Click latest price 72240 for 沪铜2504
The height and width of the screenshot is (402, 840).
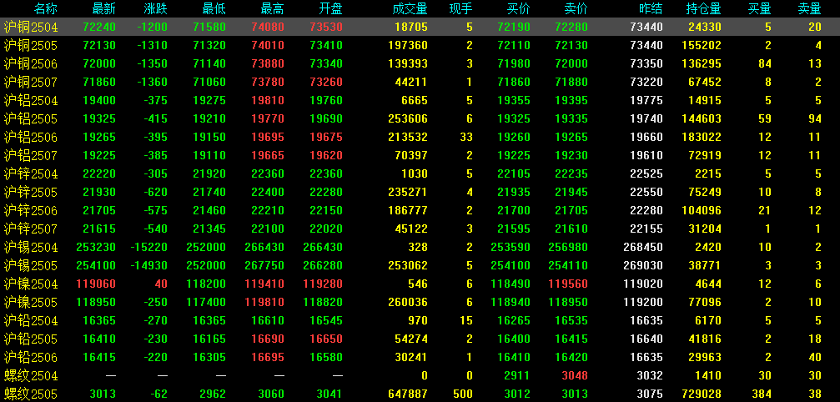(99, 28)
